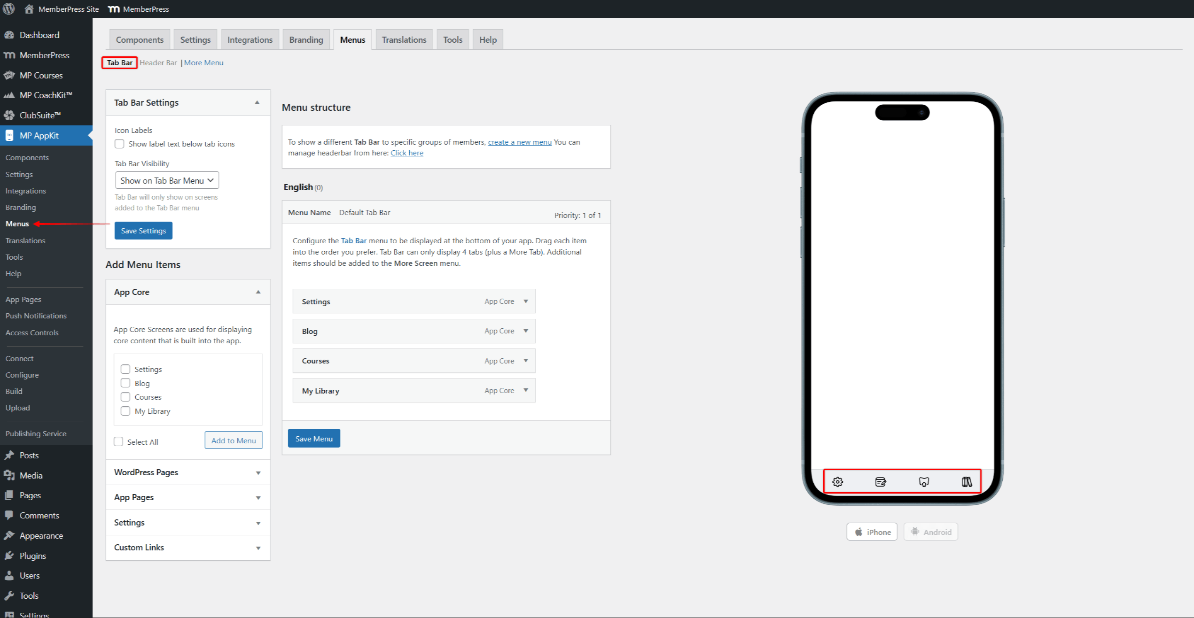Image resolution: width=1194 pixels, height=618 pixels.
Task: Tick the Select All checkbox
Action: [x=119, y=442]
